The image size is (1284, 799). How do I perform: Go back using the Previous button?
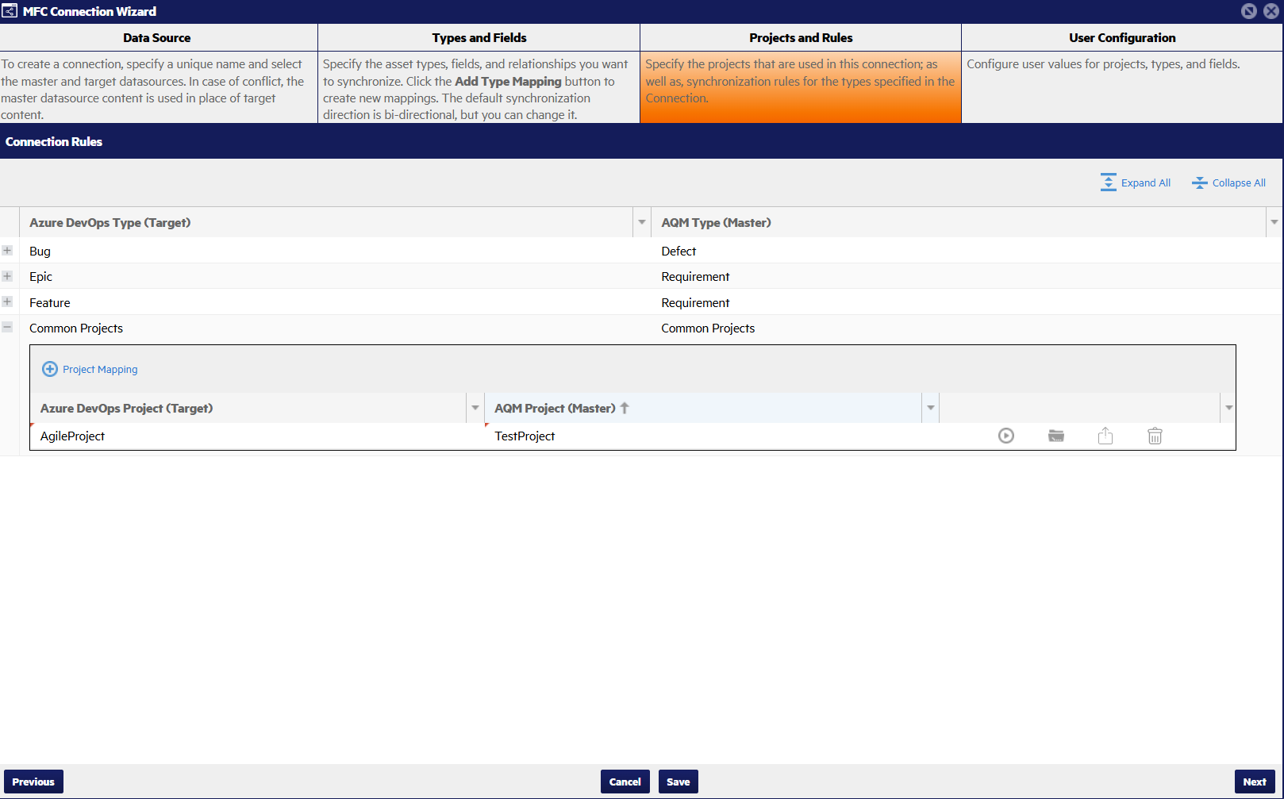coord(33,782)
